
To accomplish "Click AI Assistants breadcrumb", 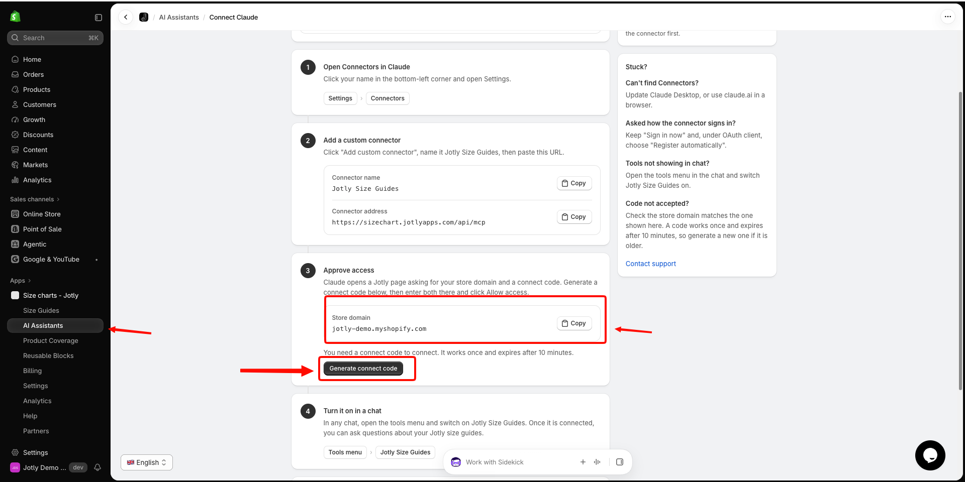I will click(179, 17).
